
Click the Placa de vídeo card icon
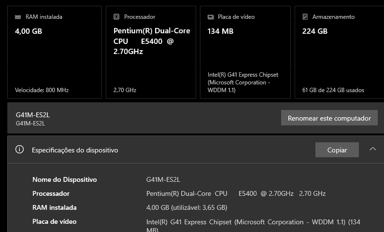click(211, 17)
